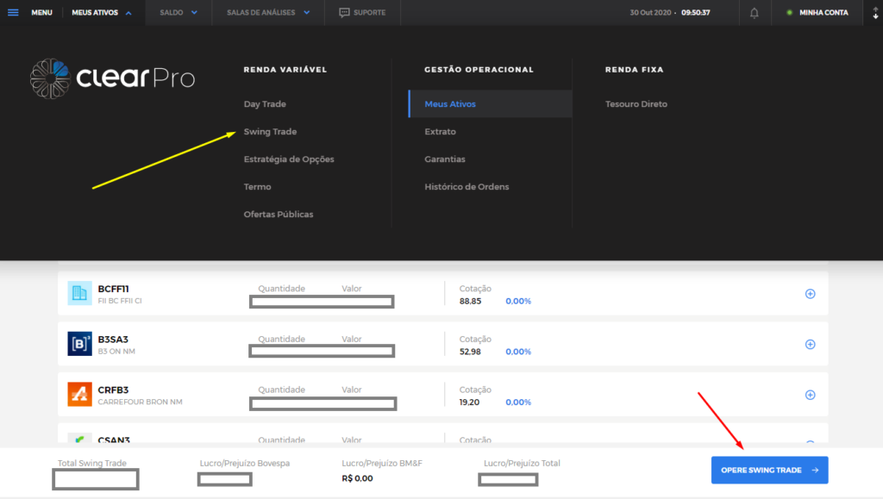Image resolution: width=883 pixels, height=499 pixels.
Task: Open Tesouro Direto link
Action: (636, 104)
